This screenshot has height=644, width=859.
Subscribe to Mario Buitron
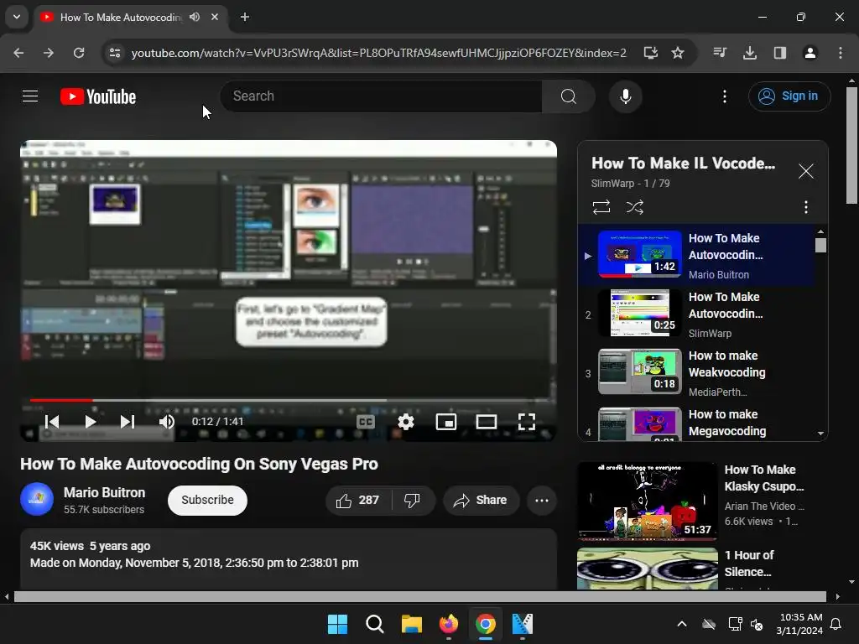[x=208, y=500]
